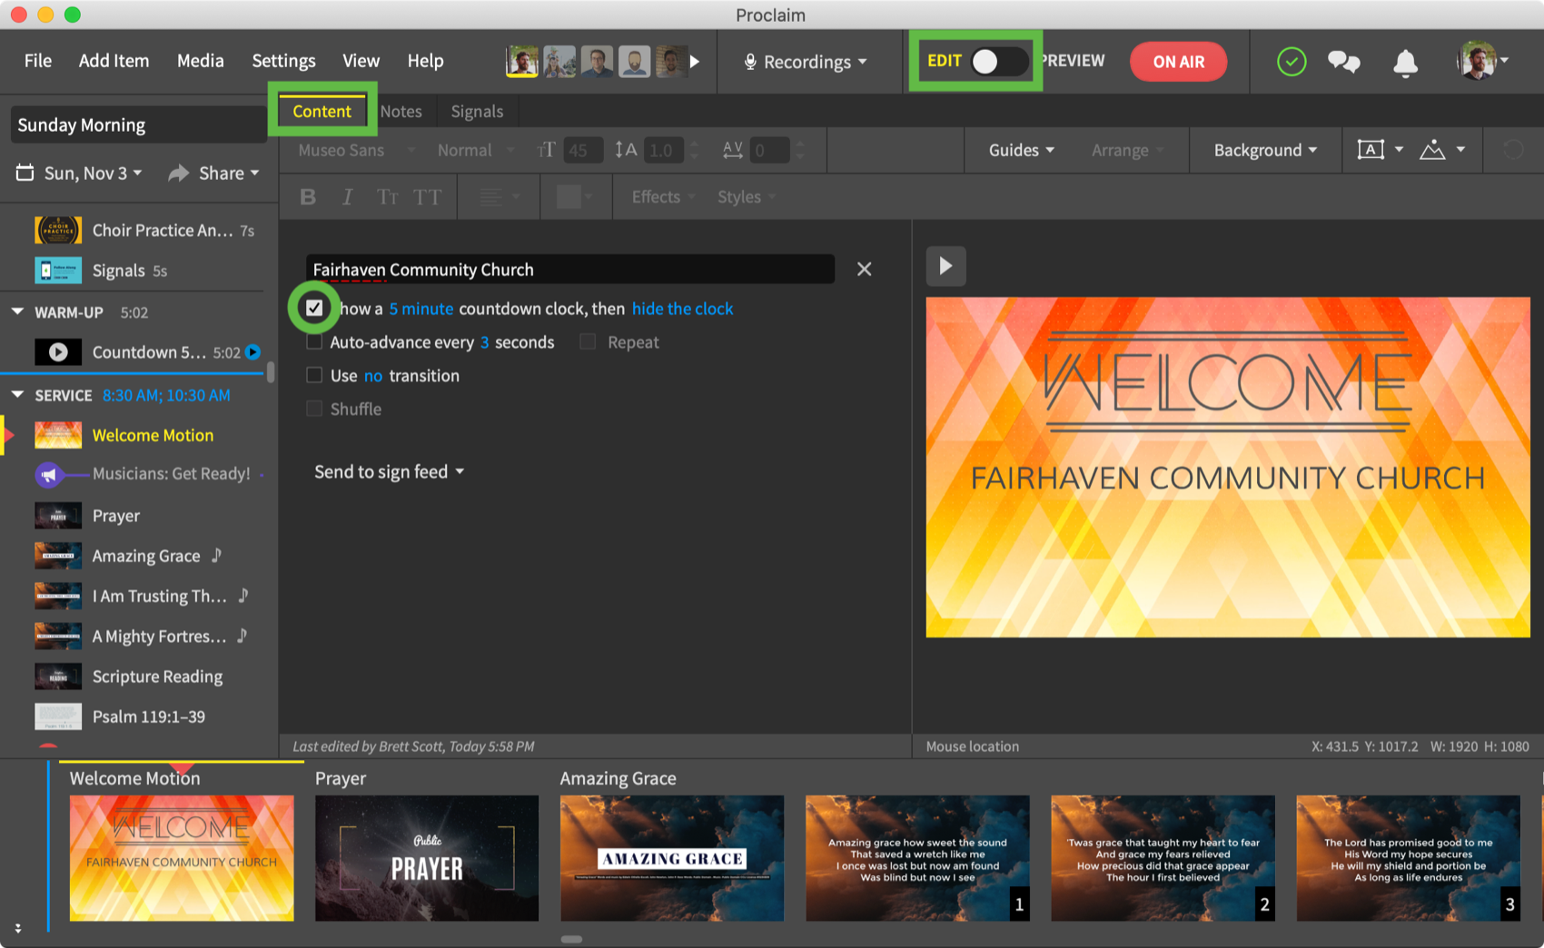Click the music note beside I Am Trusting
This screenshot has width=1544, height=948.
[242, 595]
